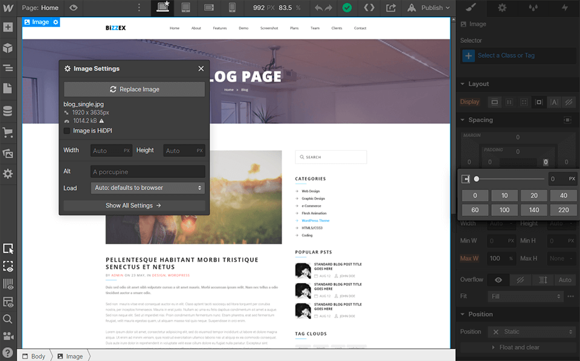
Task: Open the Pages panel
Action: 8,88
